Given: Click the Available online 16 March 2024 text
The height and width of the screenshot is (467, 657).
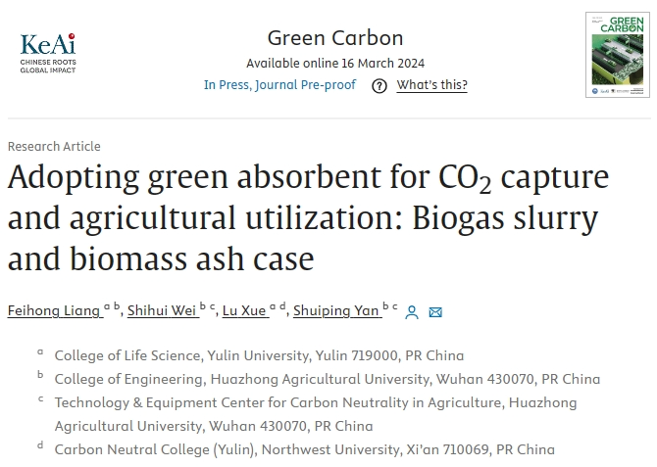Looking at the screenshot, I should click(x=335, y=64).
